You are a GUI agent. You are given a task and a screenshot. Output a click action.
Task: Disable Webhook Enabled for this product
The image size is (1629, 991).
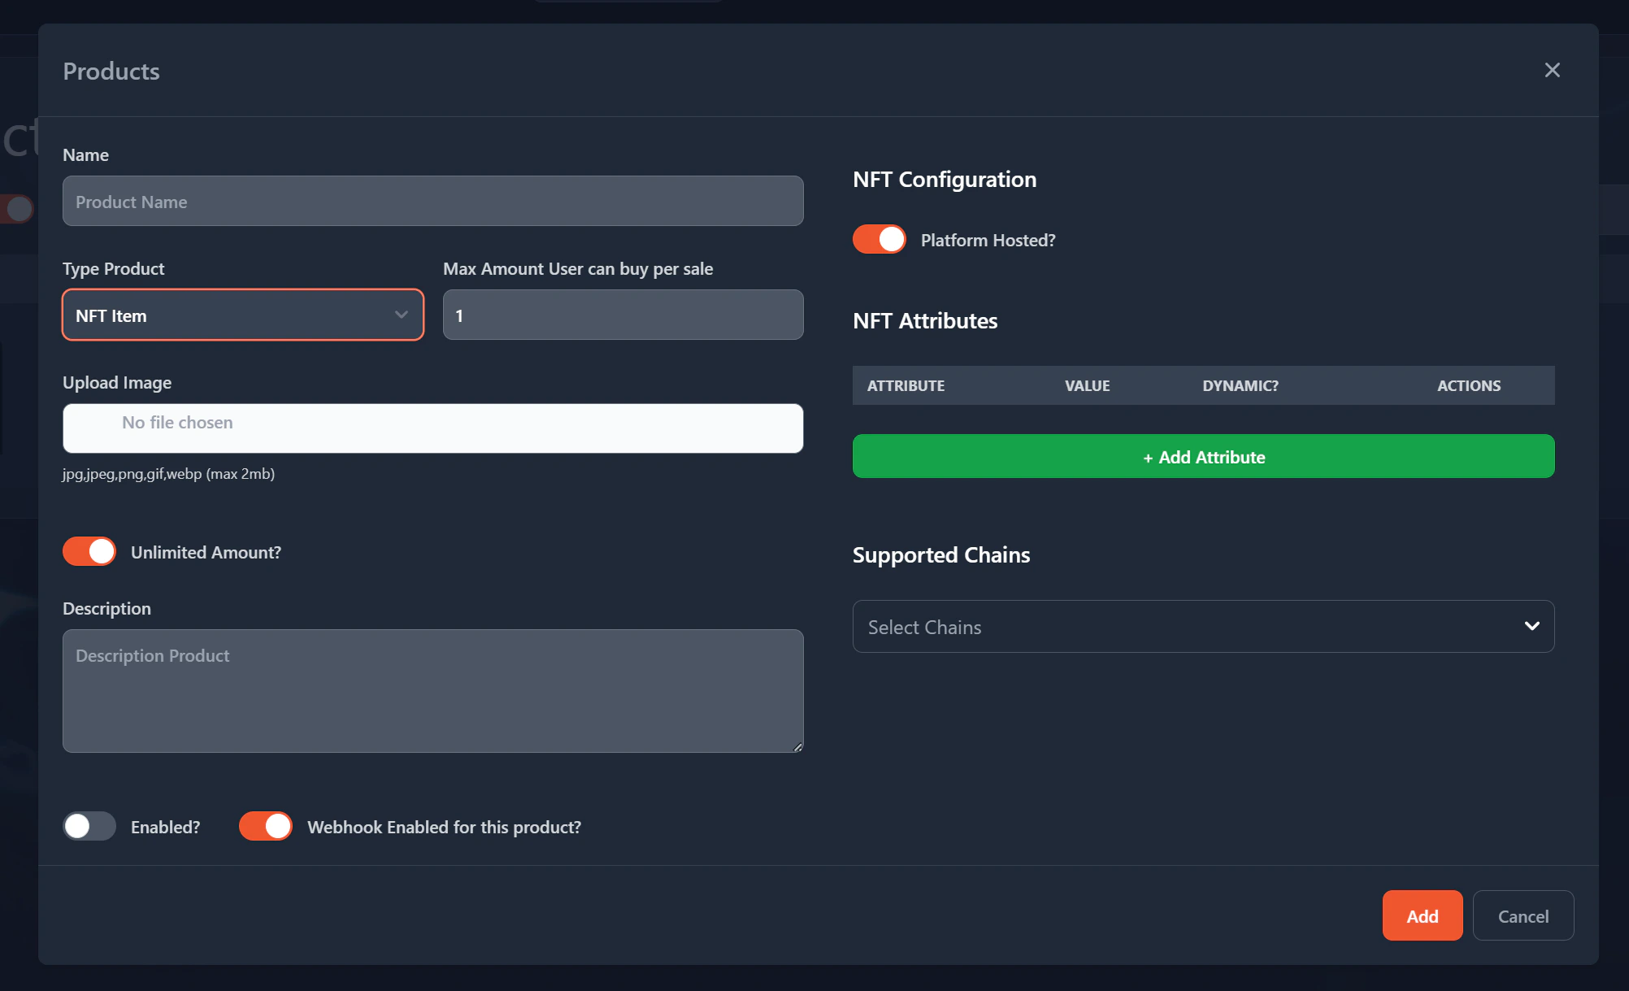tap(265, 826)
